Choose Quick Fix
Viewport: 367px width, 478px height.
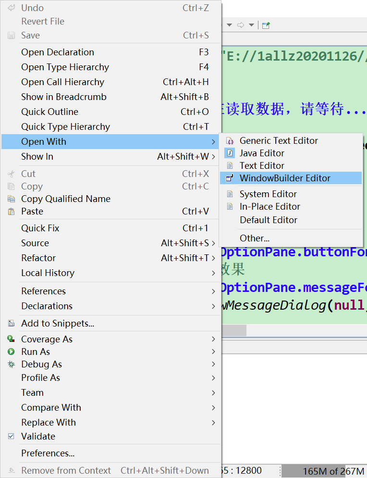[x=111, y=228]
